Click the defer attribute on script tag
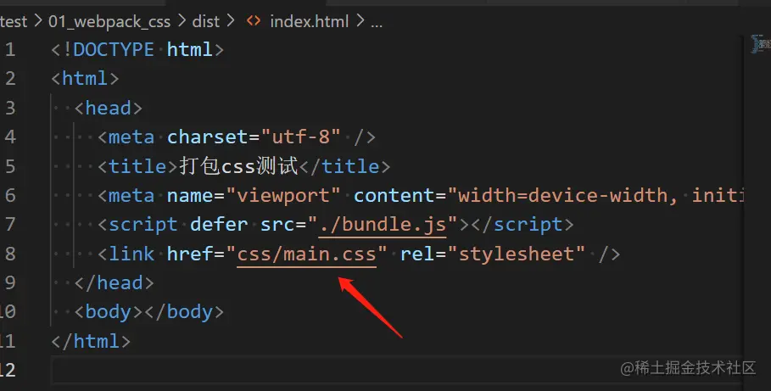The height and width of the screenshot is (391, 771). point(219,225)
